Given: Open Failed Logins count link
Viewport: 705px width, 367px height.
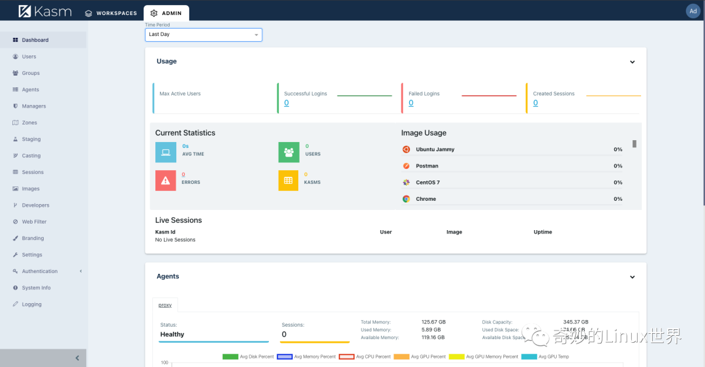Looking at the screenshot, I should point(411,103).
